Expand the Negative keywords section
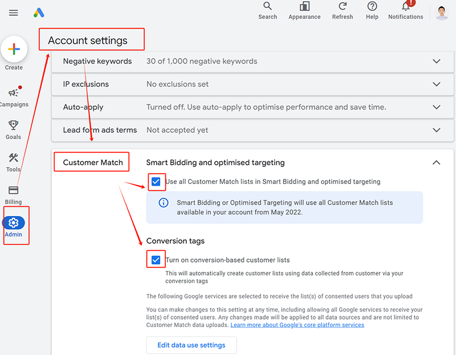Image resolution: width=456 pixels, height=355 pixels. [437, 61]
